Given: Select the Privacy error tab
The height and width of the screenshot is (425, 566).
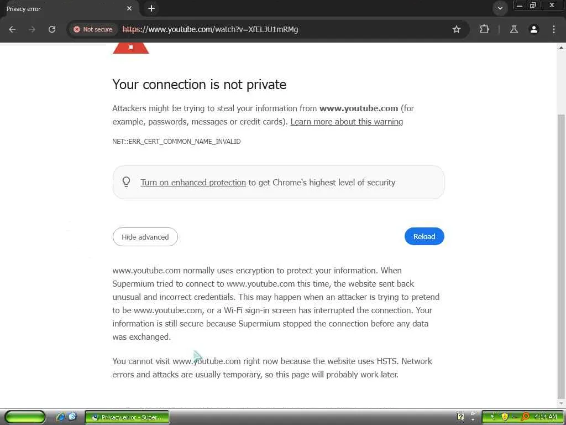Looking at the screenshot, I should point(61,9).
